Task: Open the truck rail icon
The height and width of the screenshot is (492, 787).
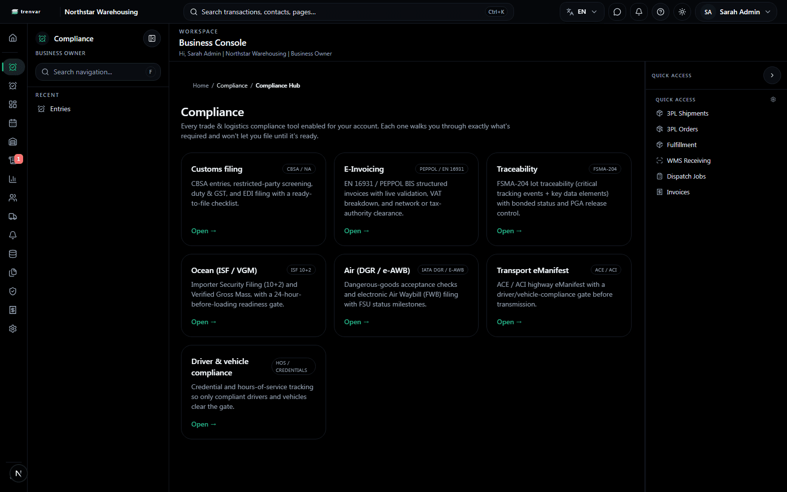Action: click(13, 216)
